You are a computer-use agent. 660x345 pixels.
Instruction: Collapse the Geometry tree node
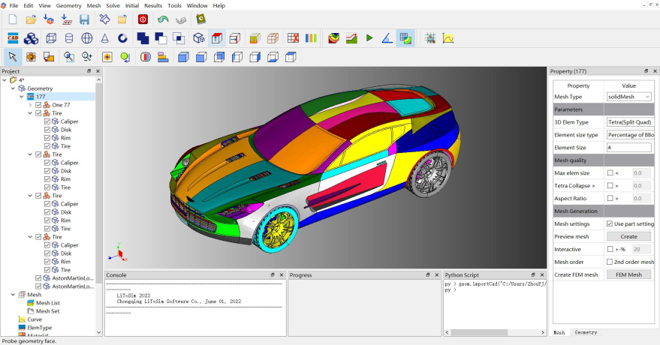(13, 88)
